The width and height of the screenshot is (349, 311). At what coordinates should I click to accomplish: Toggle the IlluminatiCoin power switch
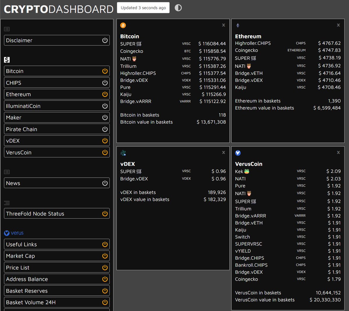105,106
